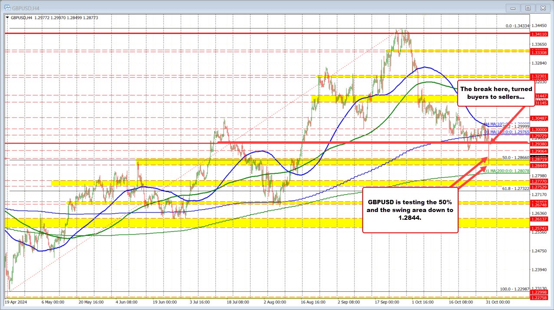Click the red 1.34110 resistance price marker
The height and width of the screenshot is (310, 554).
tap(541, 33)
